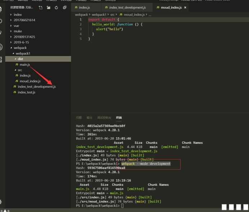Switch to the index_test_development.js editor tab
The height and width of the screenshot is (212, 249).
point(127,7)
